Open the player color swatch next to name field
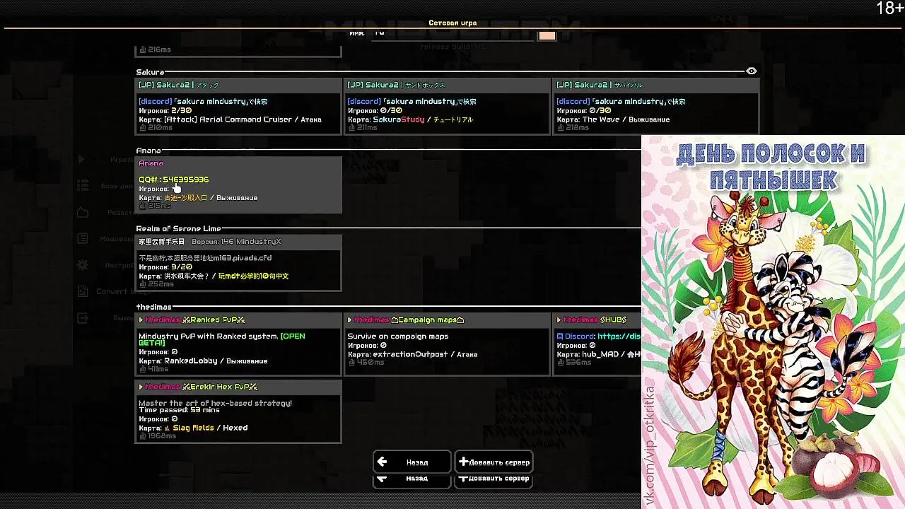 [547, 35]
